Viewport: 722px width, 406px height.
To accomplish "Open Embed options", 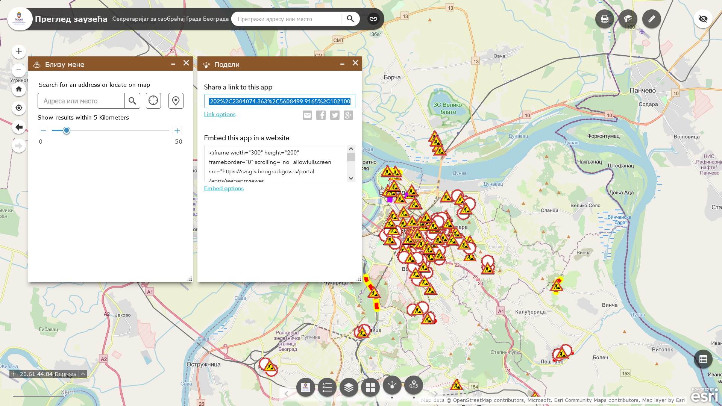I will tap(224, 188).
